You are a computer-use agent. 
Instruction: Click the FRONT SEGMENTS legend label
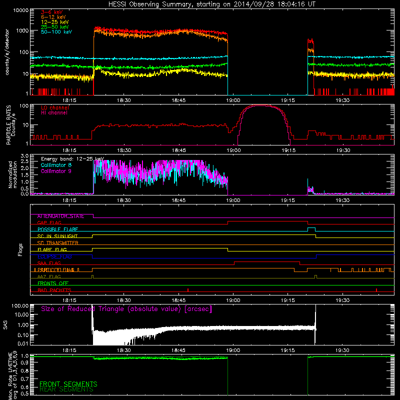68,384
